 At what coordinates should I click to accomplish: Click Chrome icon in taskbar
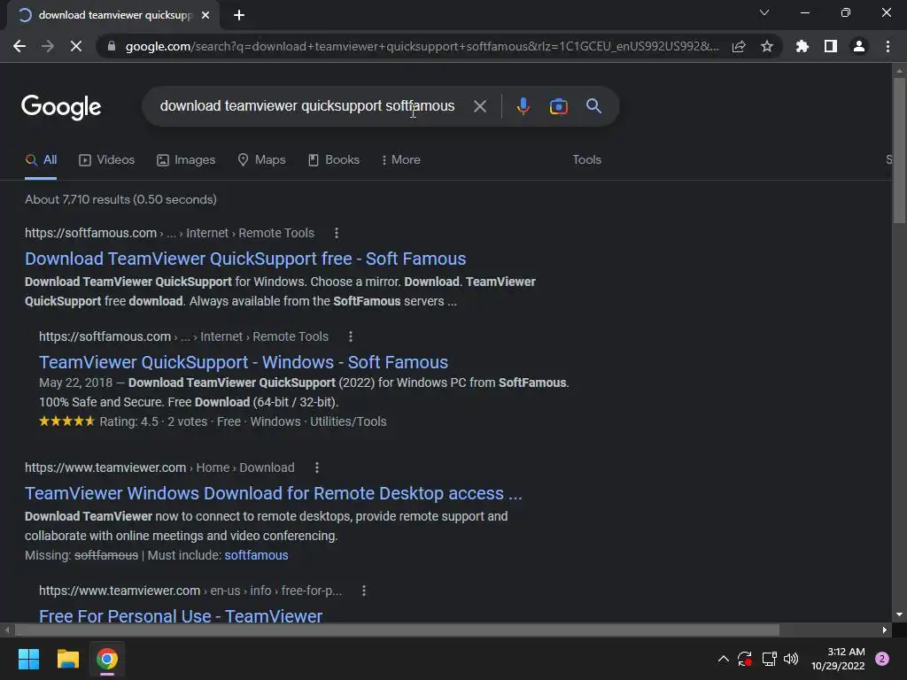(107, 659)
